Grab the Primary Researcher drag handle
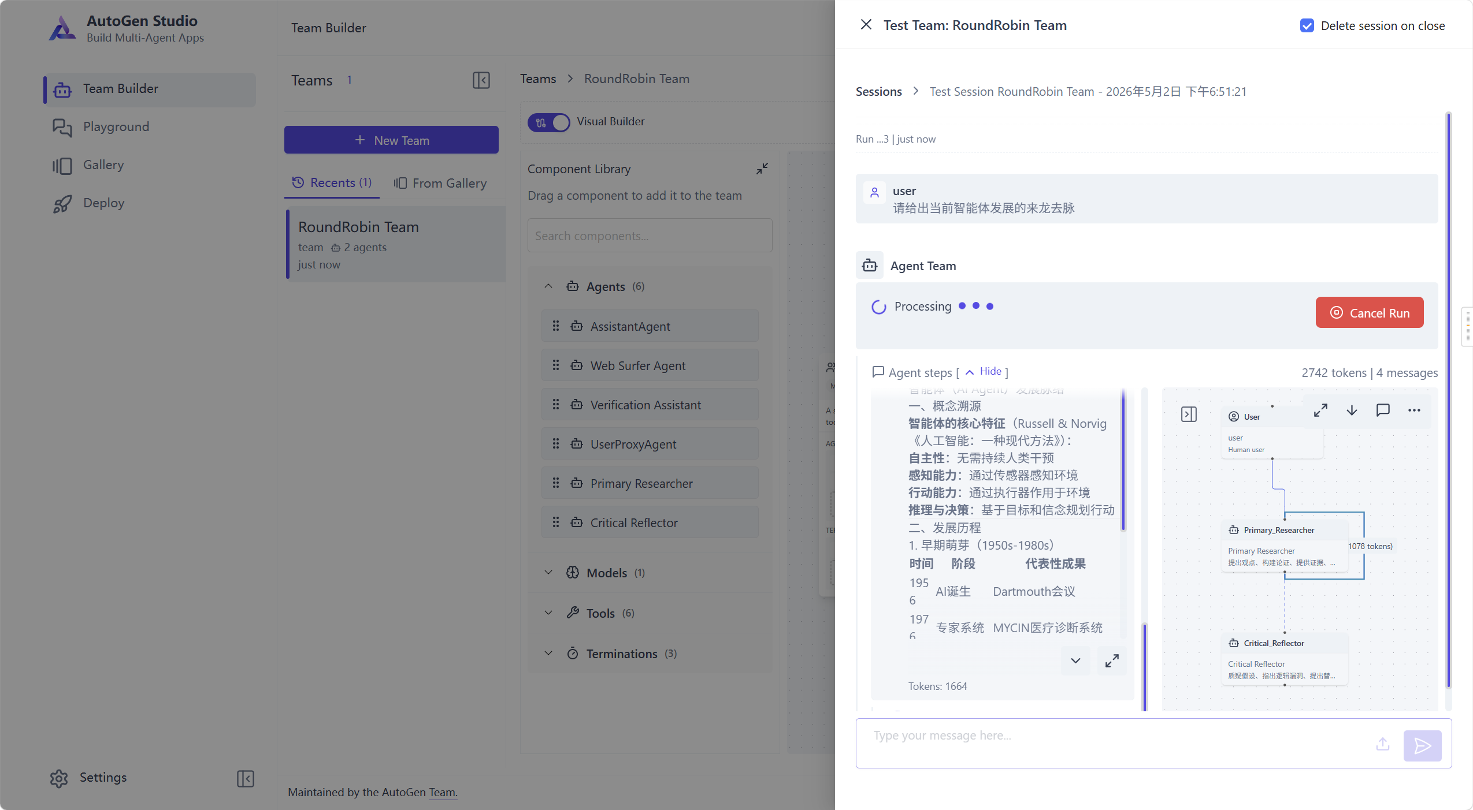Screen dimensions: 1473x810 point(556,483)
